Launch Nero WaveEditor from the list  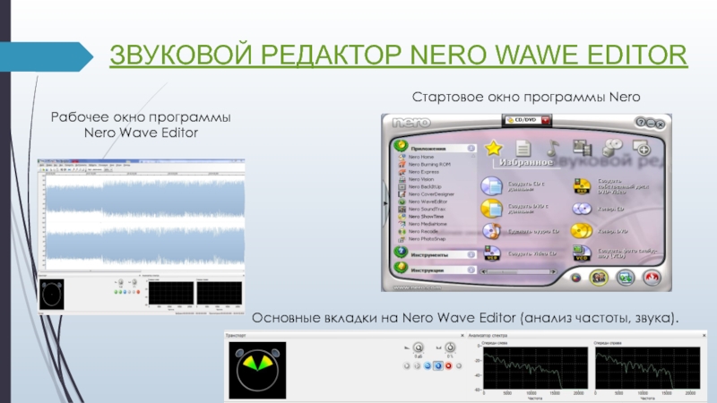pyautogui.click(x=428, y=201)
